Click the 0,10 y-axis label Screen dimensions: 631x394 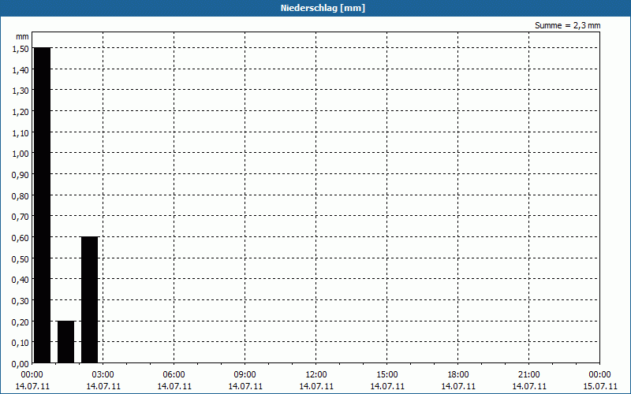coord(21,343)
